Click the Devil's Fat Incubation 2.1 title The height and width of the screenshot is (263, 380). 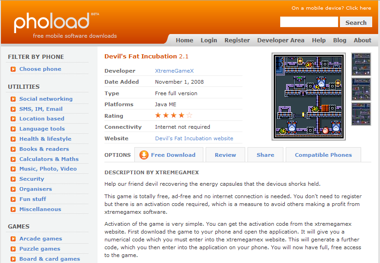[x=146, y=57]
